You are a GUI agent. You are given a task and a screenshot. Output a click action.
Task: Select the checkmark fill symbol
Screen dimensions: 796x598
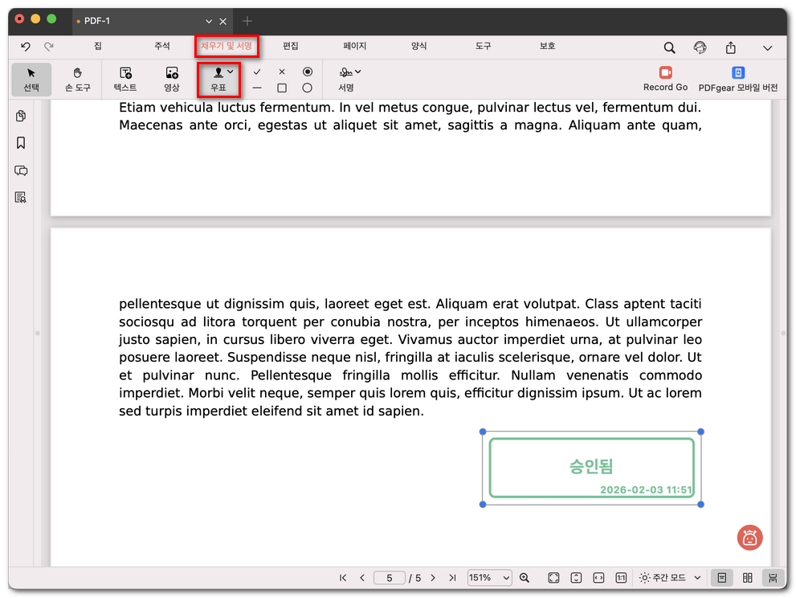[257, 72]
